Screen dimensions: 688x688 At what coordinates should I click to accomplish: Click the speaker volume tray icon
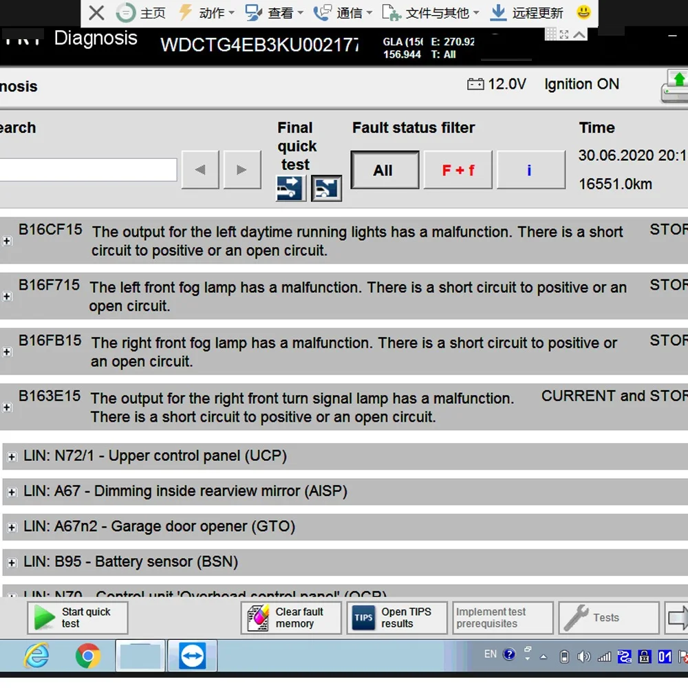coord(583,657)
